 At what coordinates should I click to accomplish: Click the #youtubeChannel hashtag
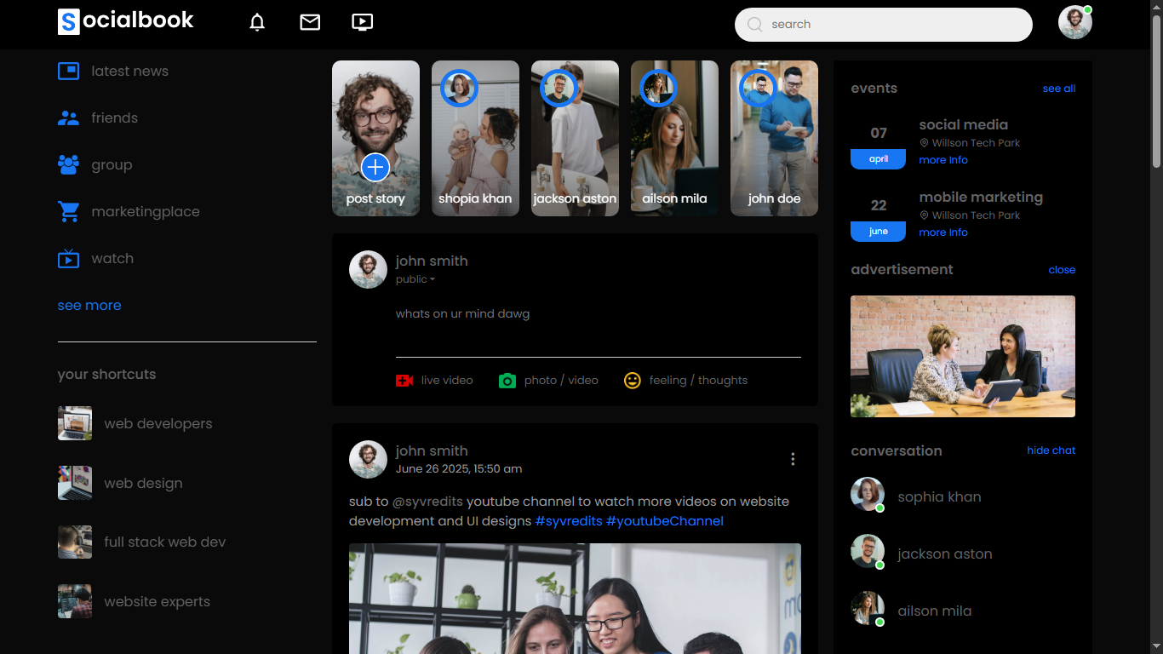pos(665,521)
